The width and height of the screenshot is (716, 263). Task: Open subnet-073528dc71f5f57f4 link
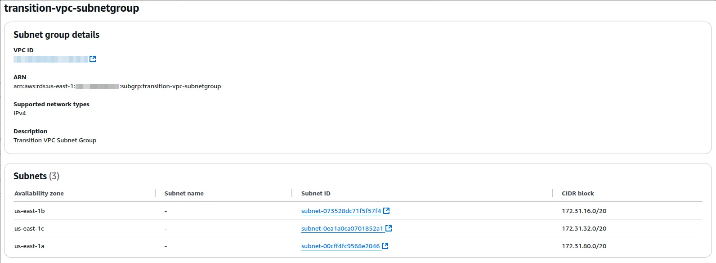point(341,211)
